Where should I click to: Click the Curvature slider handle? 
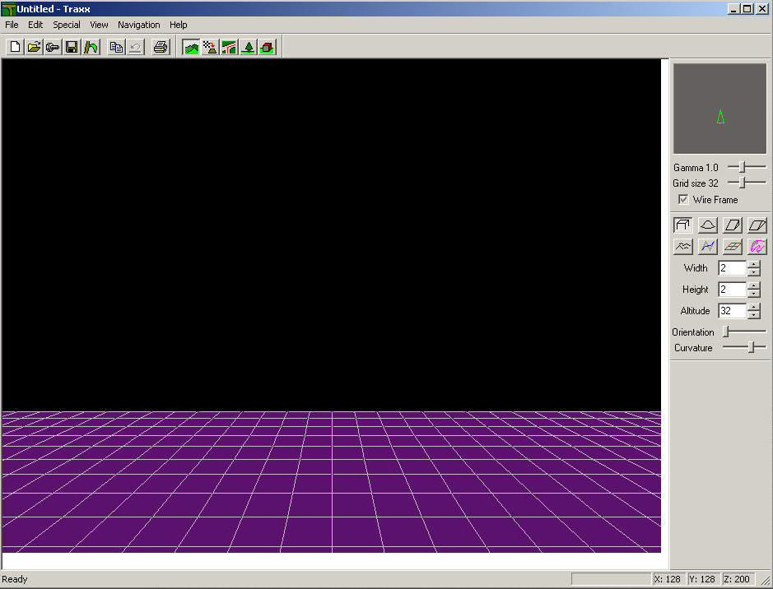[751, 348]
